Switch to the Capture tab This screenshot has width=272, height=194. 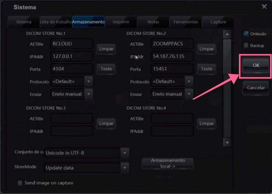tap(218, 22)
